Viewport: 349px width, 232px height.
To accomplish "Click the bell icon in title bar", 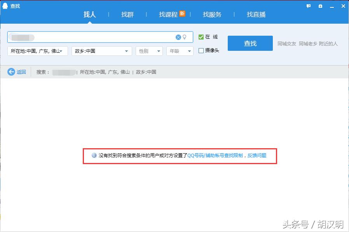I will 5,5.
